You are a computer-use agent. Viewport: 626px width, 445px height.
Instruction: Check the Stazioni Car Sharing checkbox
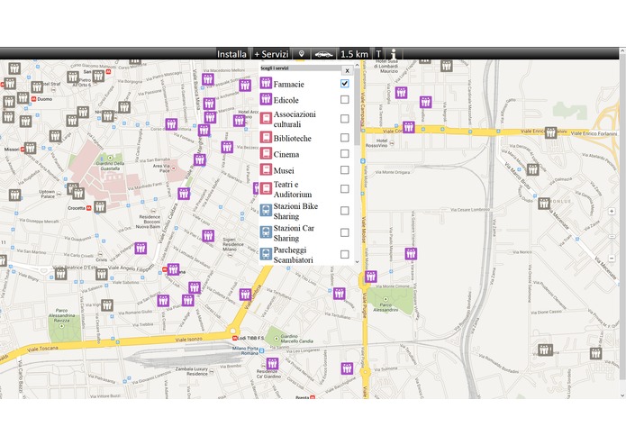[345, 232]
